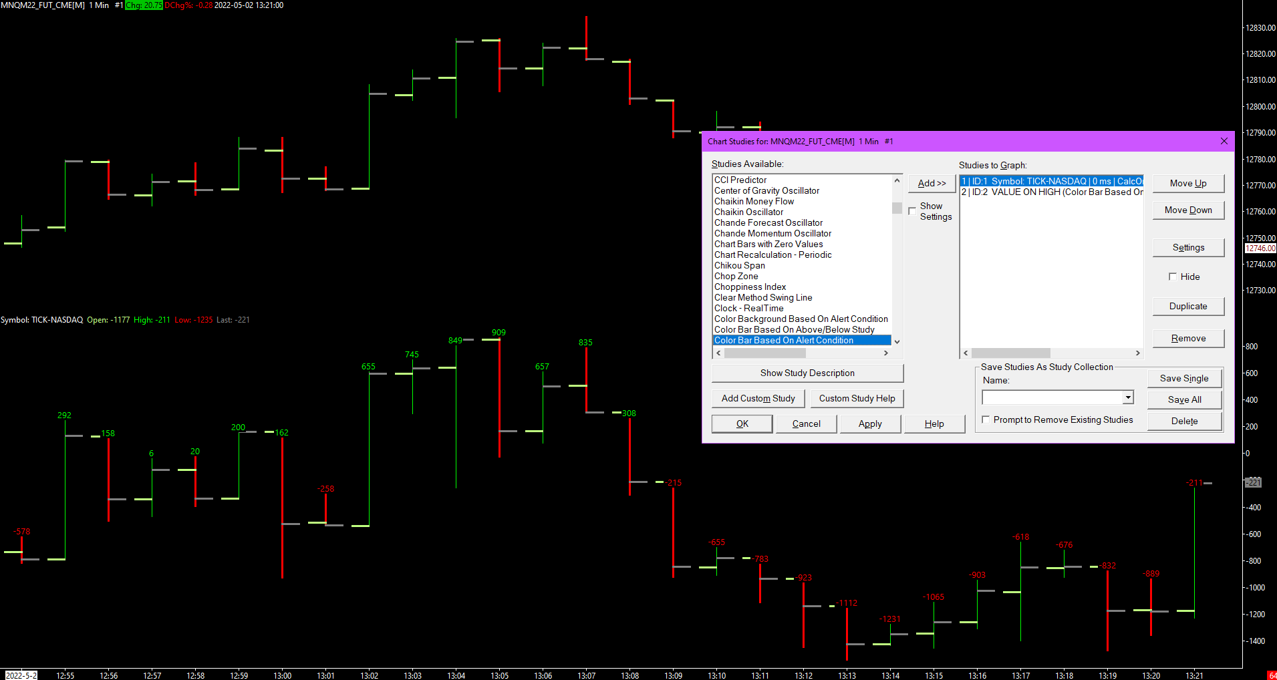
Task: Click Studies Available scroll up arrow
Action: point(897,180)
